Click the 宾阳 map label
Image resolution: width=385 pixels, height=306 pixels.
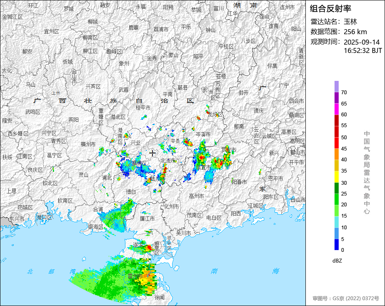click(x=74, y=120)
